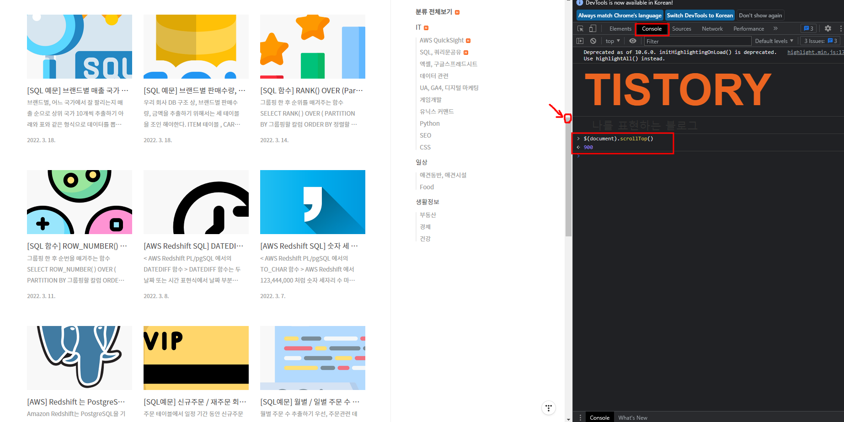844x422 pixels.
Task: Open the Network panel tab
Action: tap(712, 28)
